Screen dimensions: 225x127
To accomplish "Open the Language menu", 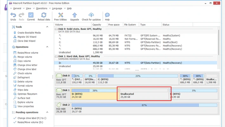I will (57, 8).
